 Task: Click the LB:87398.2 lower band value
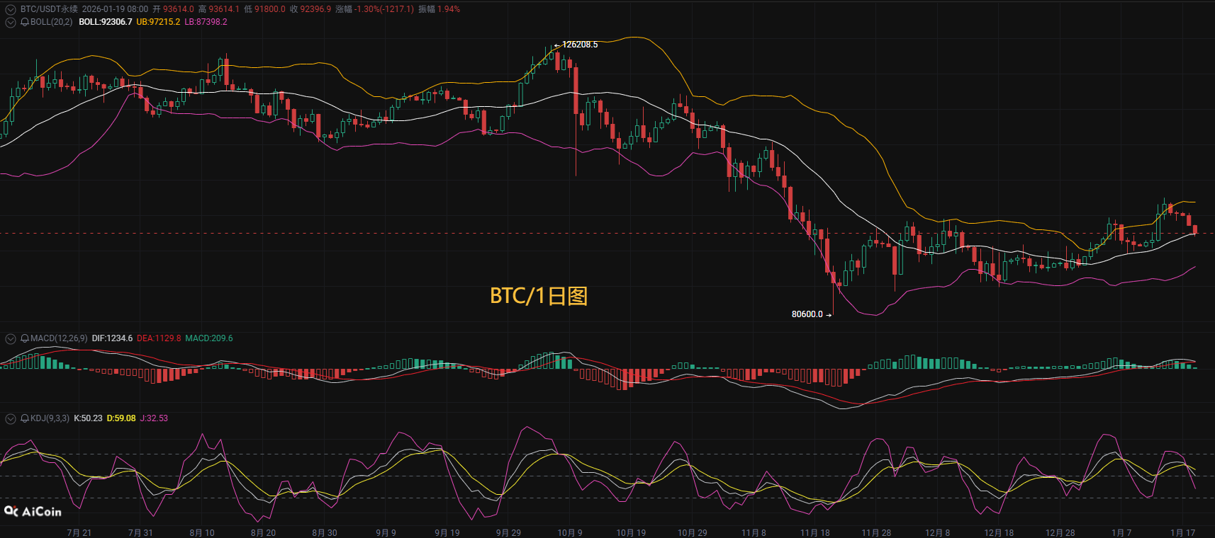coord(206,22)
